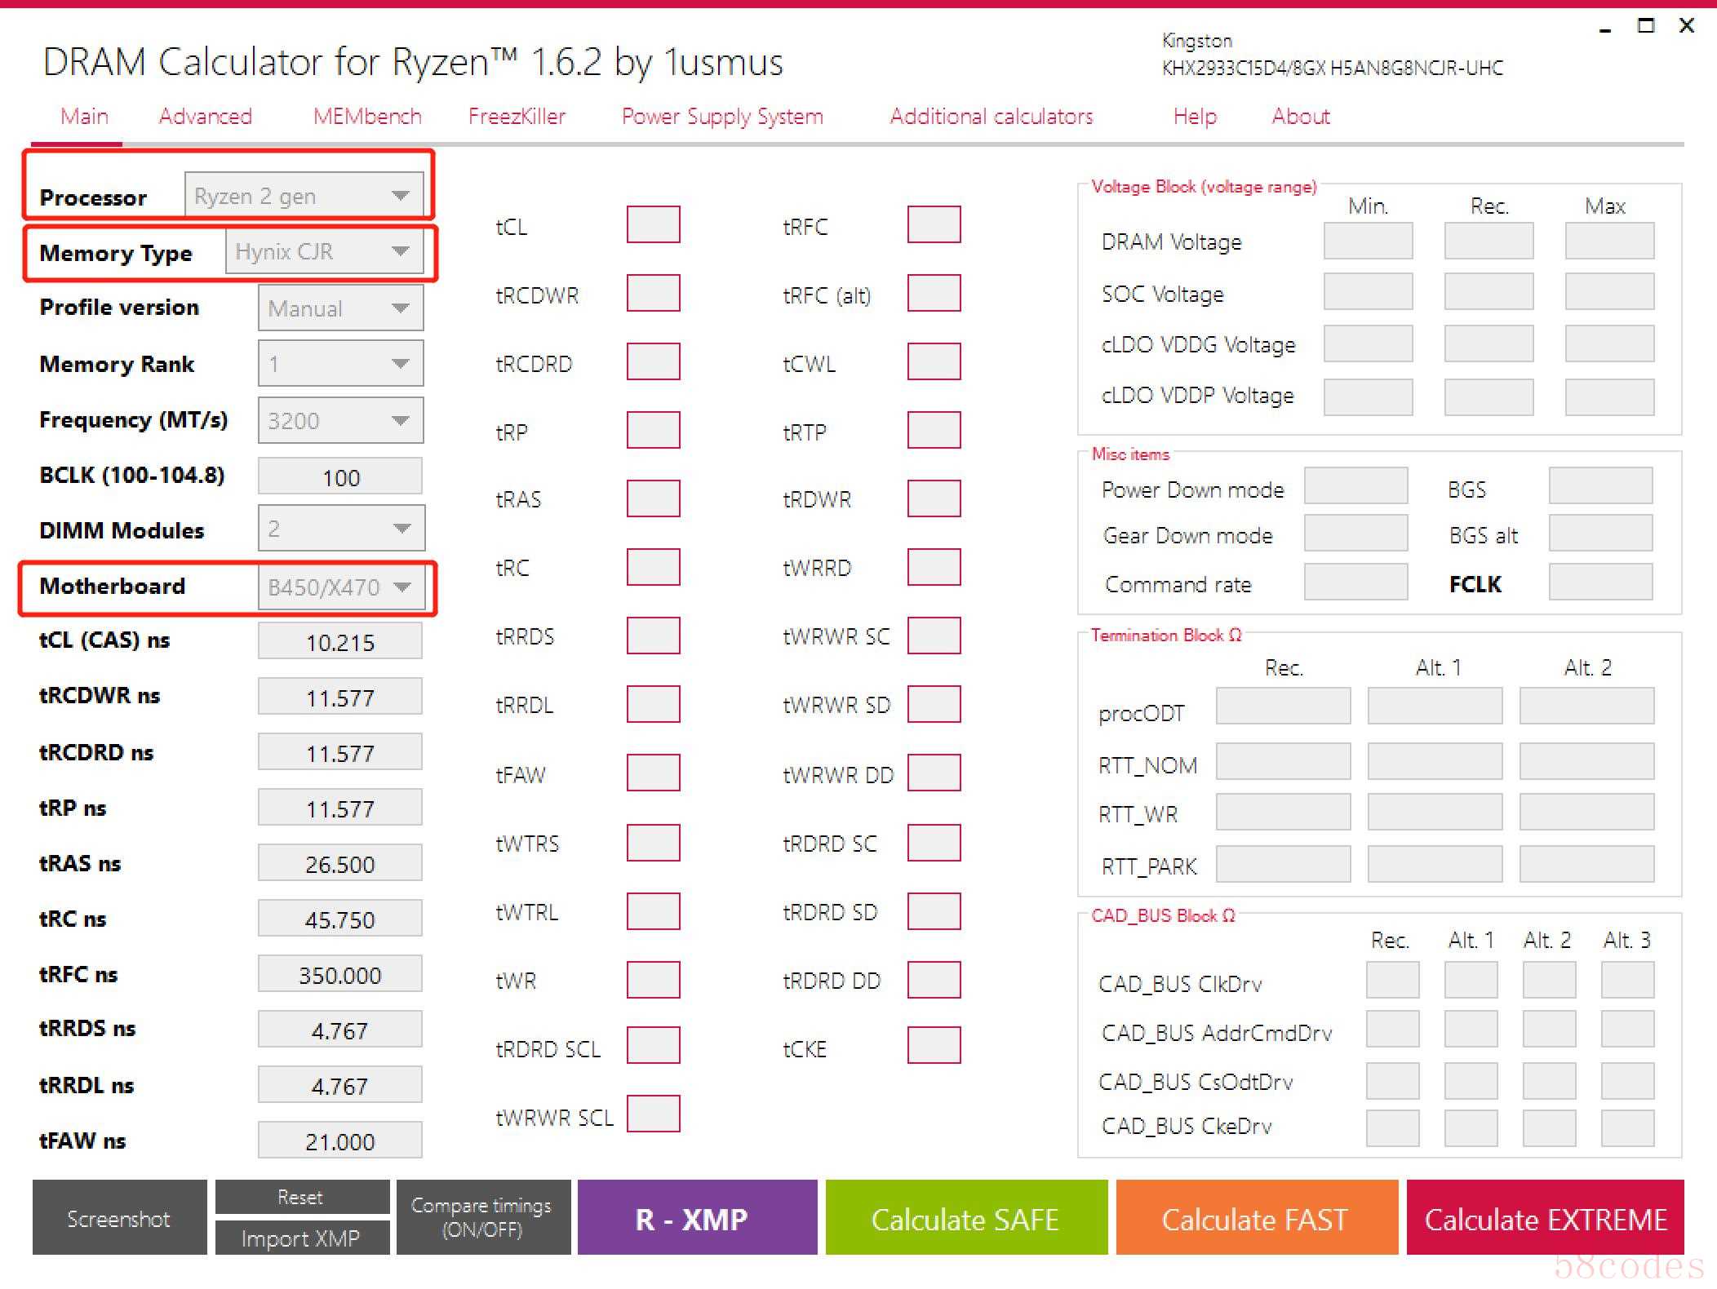Click the Gear Down mode field
Viewport: 1717px width, 1289px height.
point(1355,533)
